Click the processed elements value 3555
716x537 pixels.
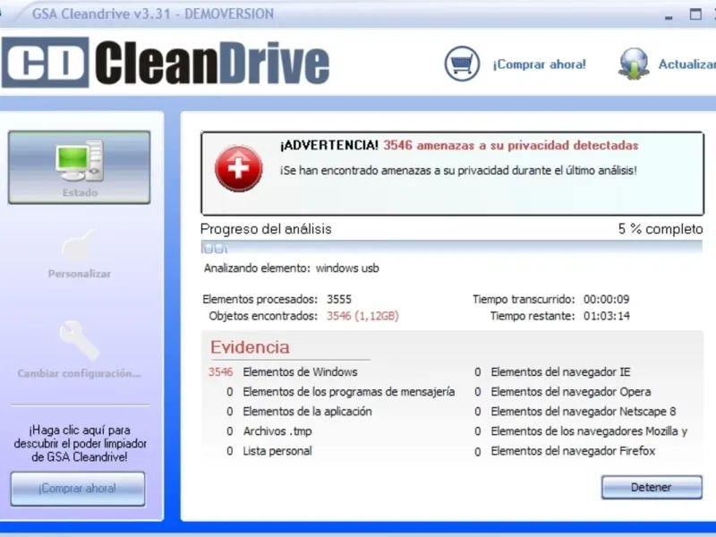339,300
